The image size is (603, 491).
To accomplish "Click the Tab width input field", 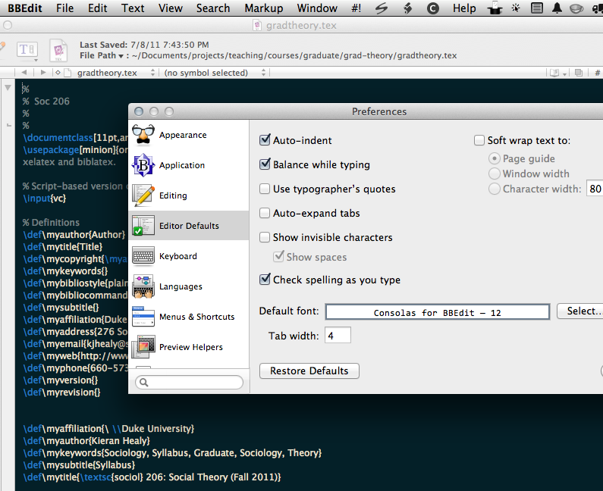I will pos(338,335).
